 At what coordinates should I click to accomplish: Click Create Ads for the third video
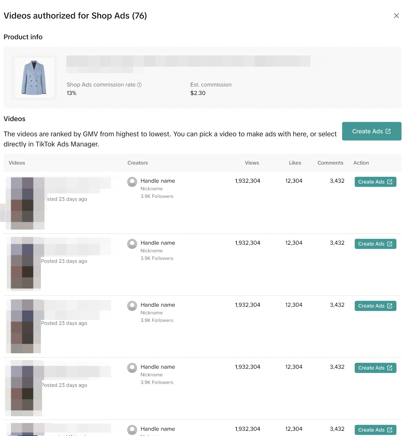375,306
